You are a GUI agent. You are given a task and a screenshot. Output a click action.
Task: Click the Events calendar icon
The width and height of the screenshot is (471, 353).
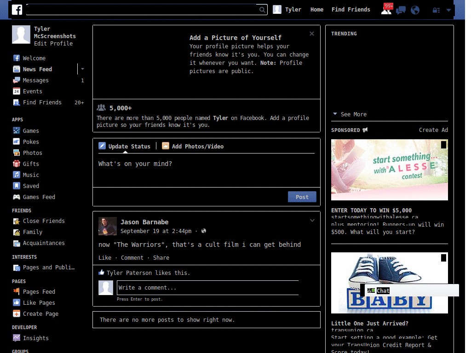tap(17, 91)
